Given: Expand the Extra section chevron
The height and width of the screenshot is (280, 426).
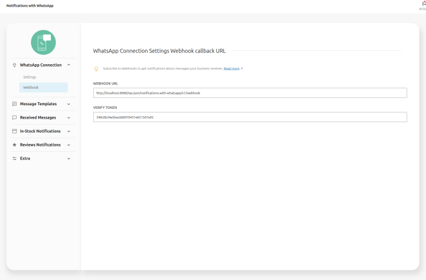Looking at the screenshot, I should pyautogui.click(x=69, y=158).
